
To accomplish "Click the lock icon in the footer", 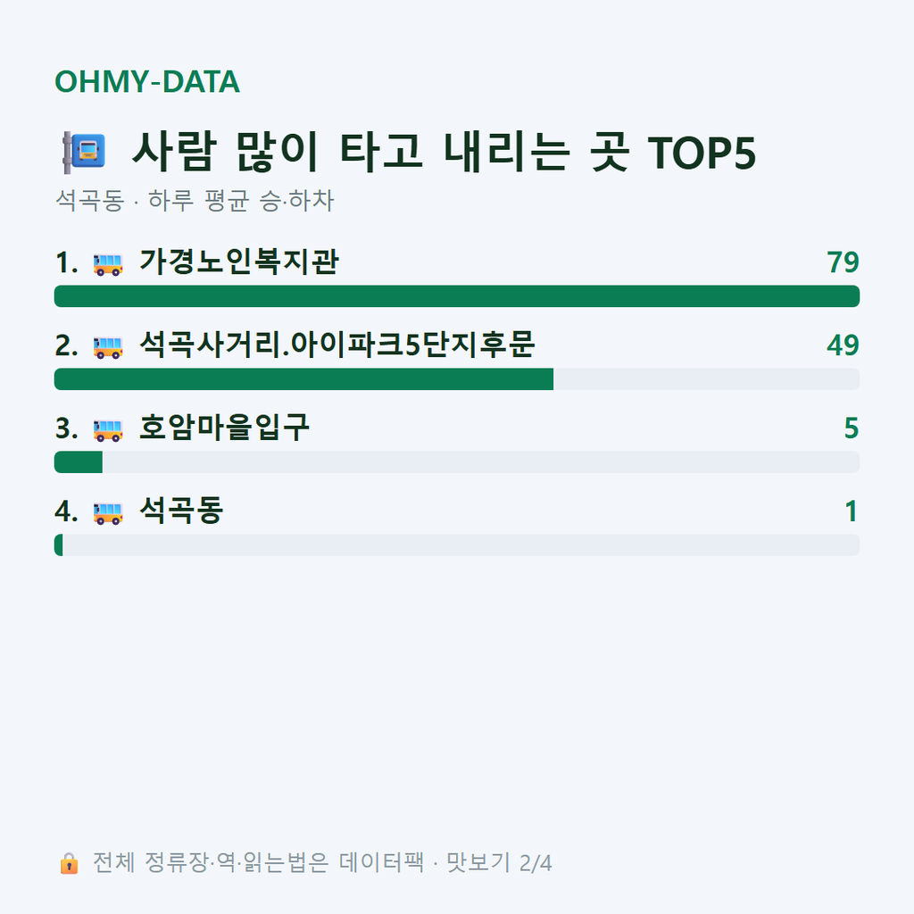I will (x=69, y=863).
